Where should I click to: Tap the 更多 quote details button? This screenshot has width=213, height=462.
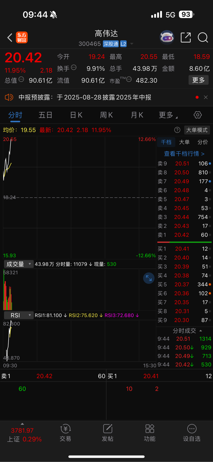199,80
